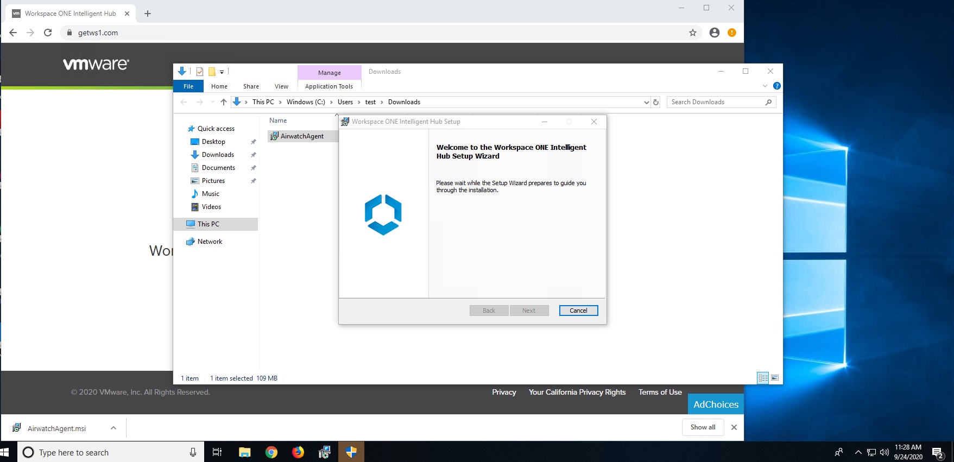Screen dimensions: 954x462
Task: Click Chrome forward navigation arrow
Action: pyautogui.click(x=30, y=33)
